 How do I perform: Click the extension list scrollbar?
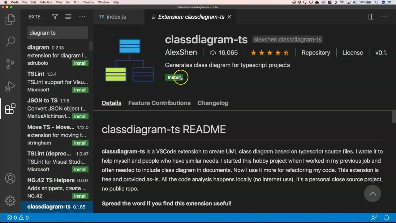click(91, 46)
